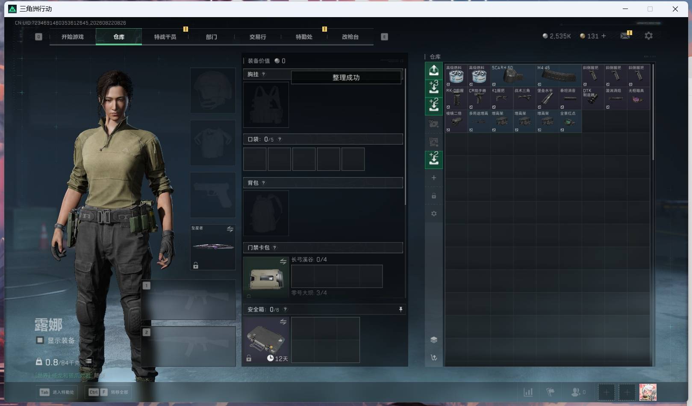692x406 pixels.
Task: Click the warehouse sidebar gear icon
Action: [434, 213]
